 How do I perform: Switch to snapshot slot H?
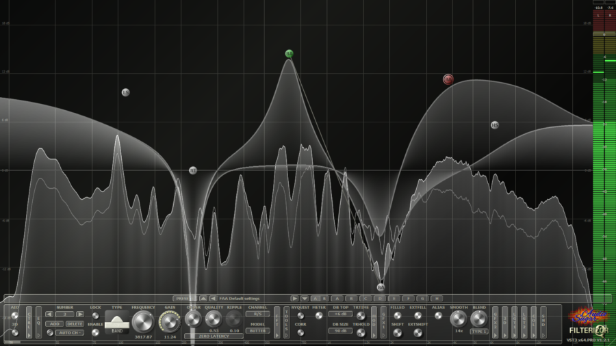point(437,299)
